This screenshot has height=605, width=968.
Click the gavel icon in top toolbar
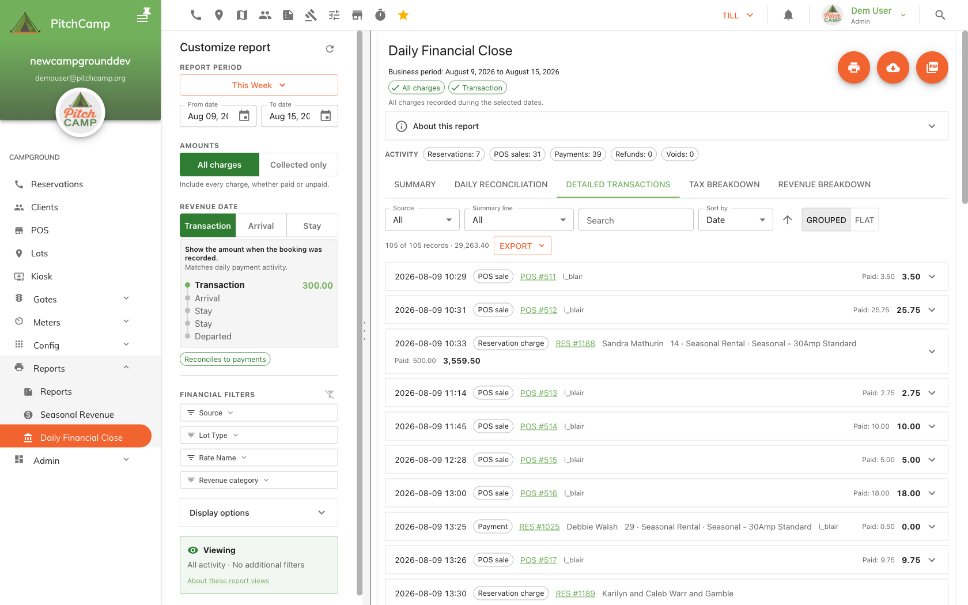[311, 15]
